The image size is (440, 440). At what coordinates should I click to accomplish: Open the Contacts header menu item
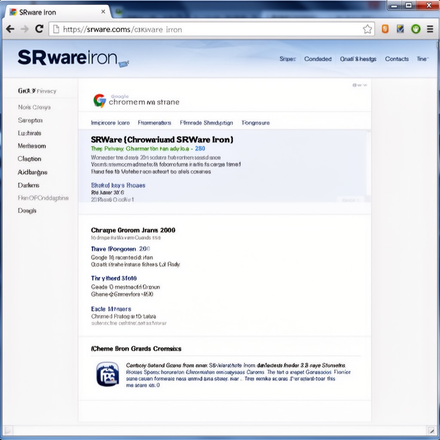pyautogui.click(x=397, y=59)
